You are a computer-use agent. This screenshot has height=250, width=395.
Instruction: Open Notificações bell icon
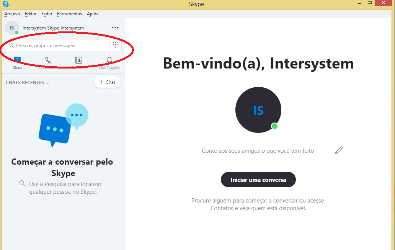click(109, 60)
